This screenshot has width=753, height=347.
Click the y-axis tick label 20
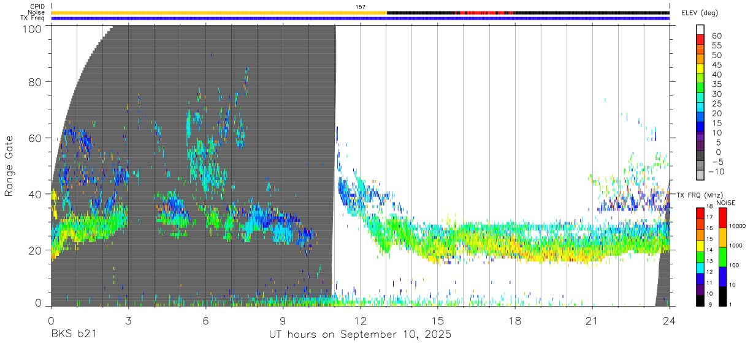[x=36, y=250]
